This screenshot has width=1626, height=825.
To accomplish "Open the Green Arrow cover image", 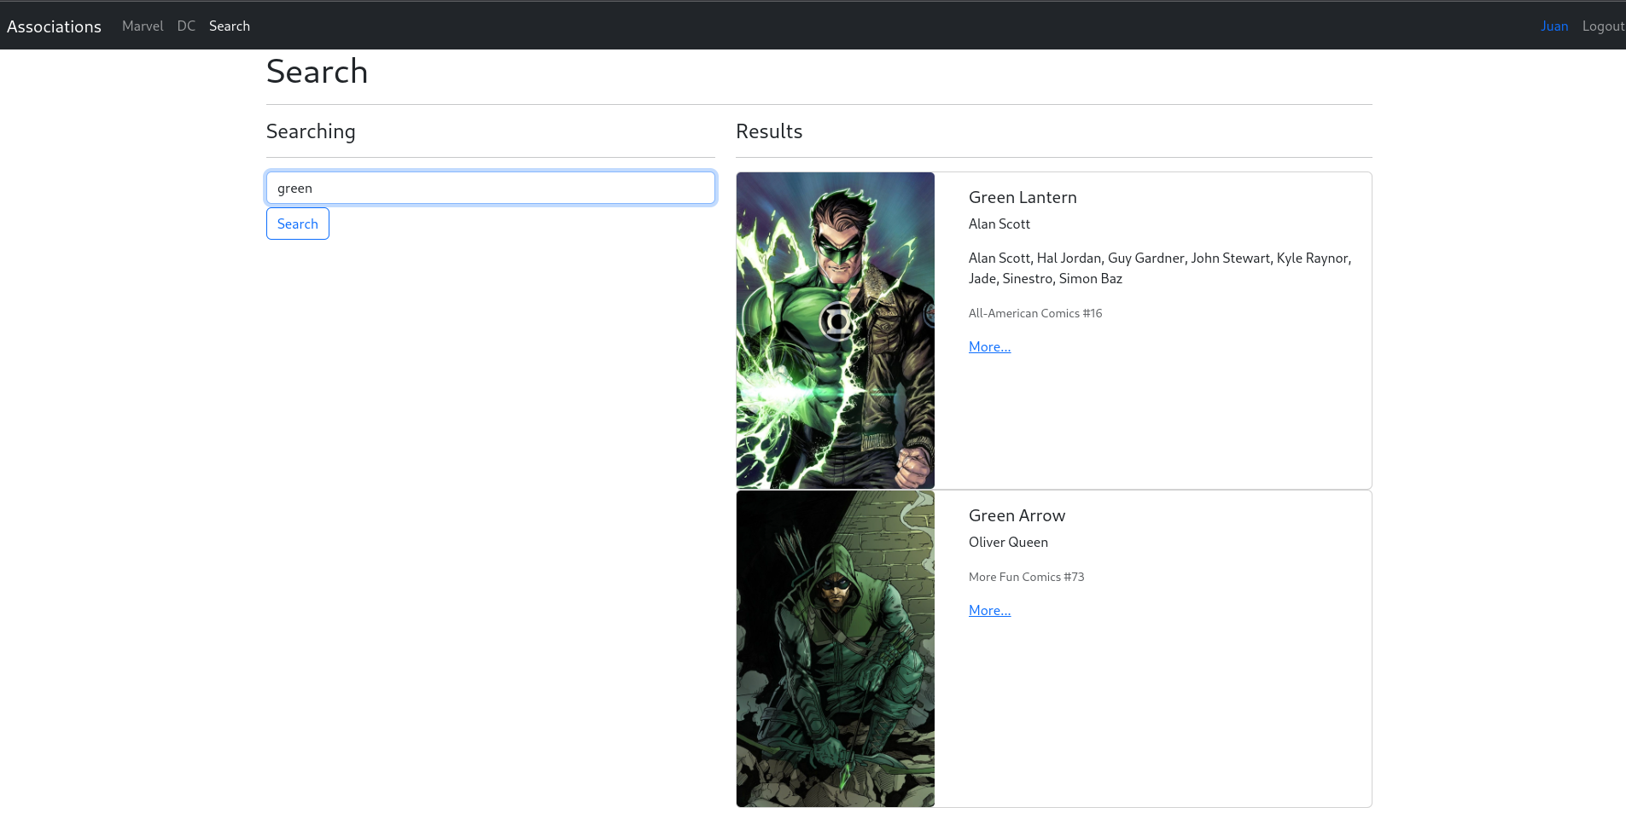I will 836,648.
